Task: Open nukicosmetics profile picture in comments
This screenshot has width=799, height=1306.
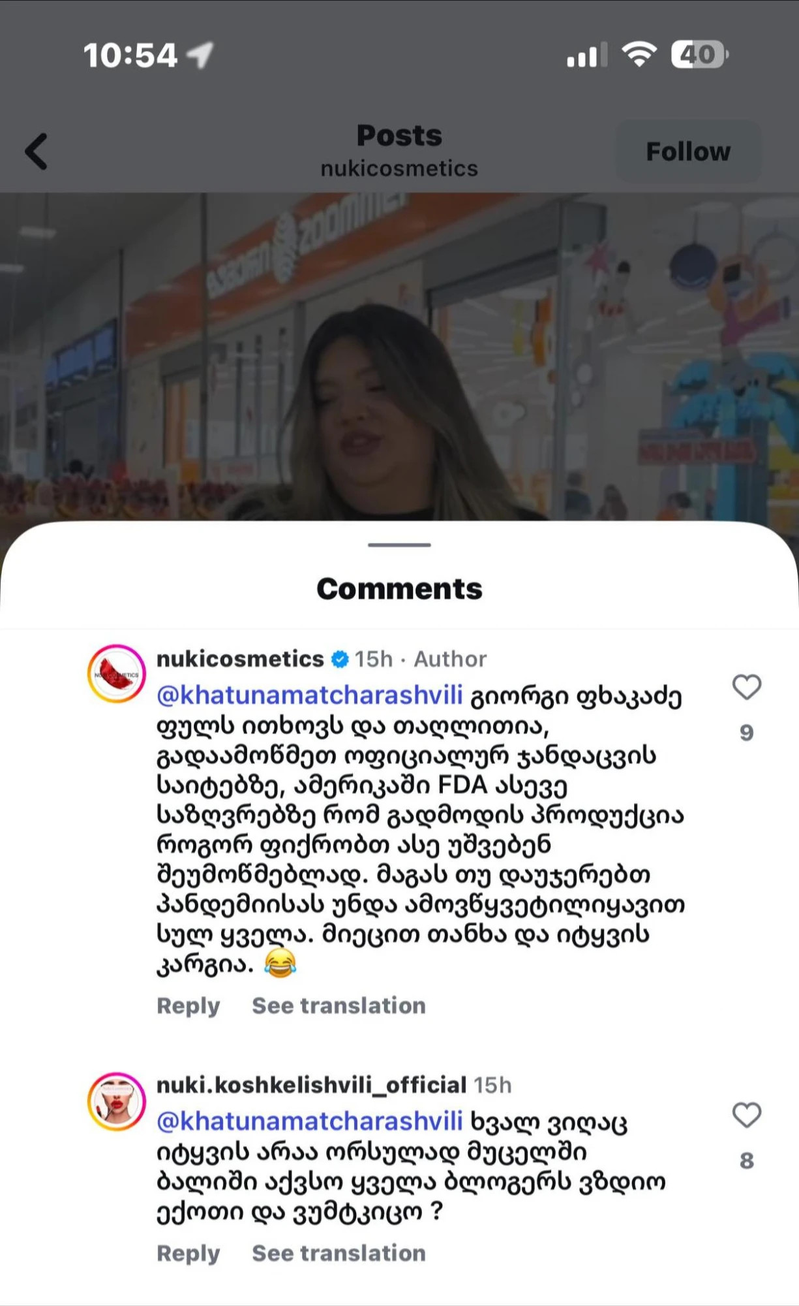Action: (x=117, y=673)
